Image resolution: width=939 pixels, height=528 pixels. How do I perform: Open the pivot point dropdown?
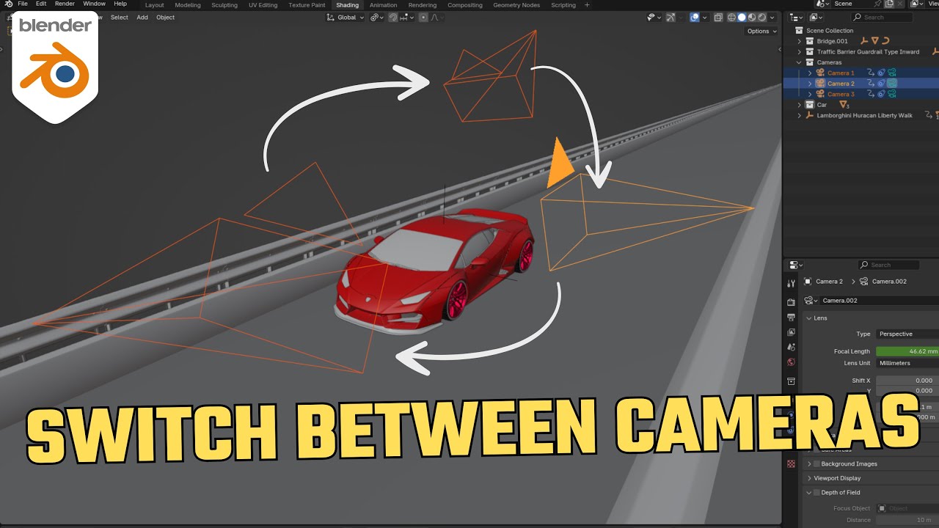[376, 17]
